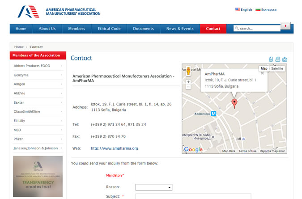Switch language to English flag
Viewport: 302px width, 199px height.
coord(238,9)
